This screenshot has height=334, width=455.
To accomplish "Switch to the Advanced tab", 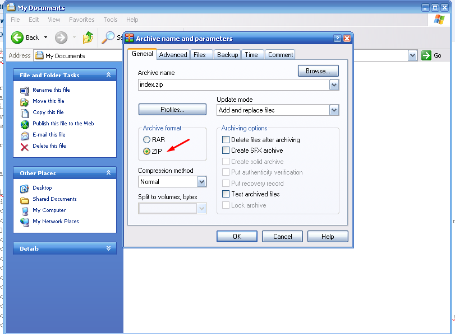I will [173, 55].
